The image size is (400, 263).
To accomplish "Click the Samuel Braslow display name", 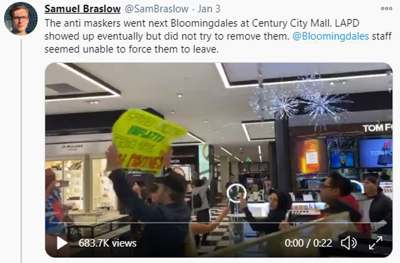I will (x=82, y=9).
